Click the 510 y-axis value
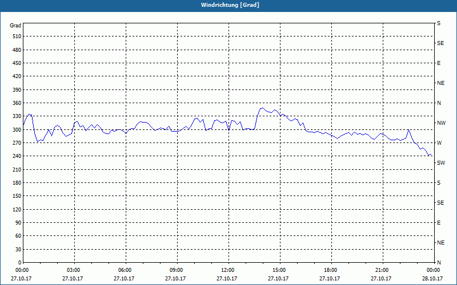The height and width of the screenshot is (285, 457). (x=17, y=36)
